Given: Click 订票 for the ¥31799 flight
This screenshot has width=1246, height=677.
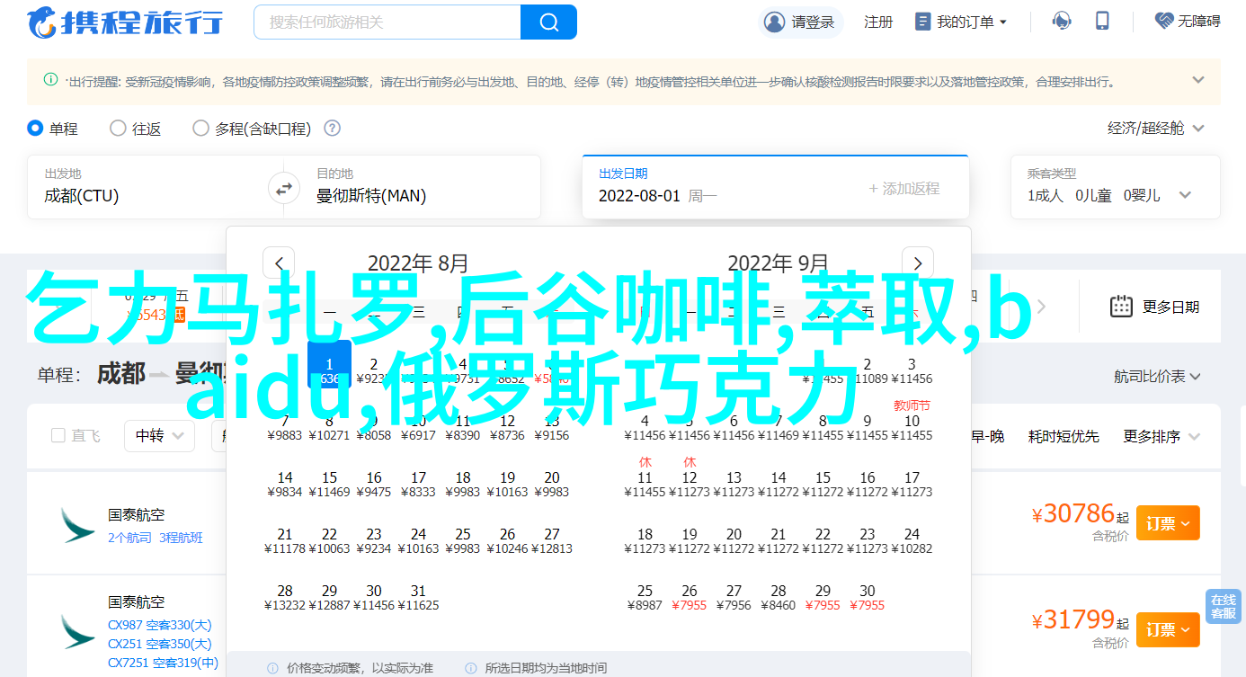Looking at the screenshot, I should pyautogui.click(x=1168, y=629).
